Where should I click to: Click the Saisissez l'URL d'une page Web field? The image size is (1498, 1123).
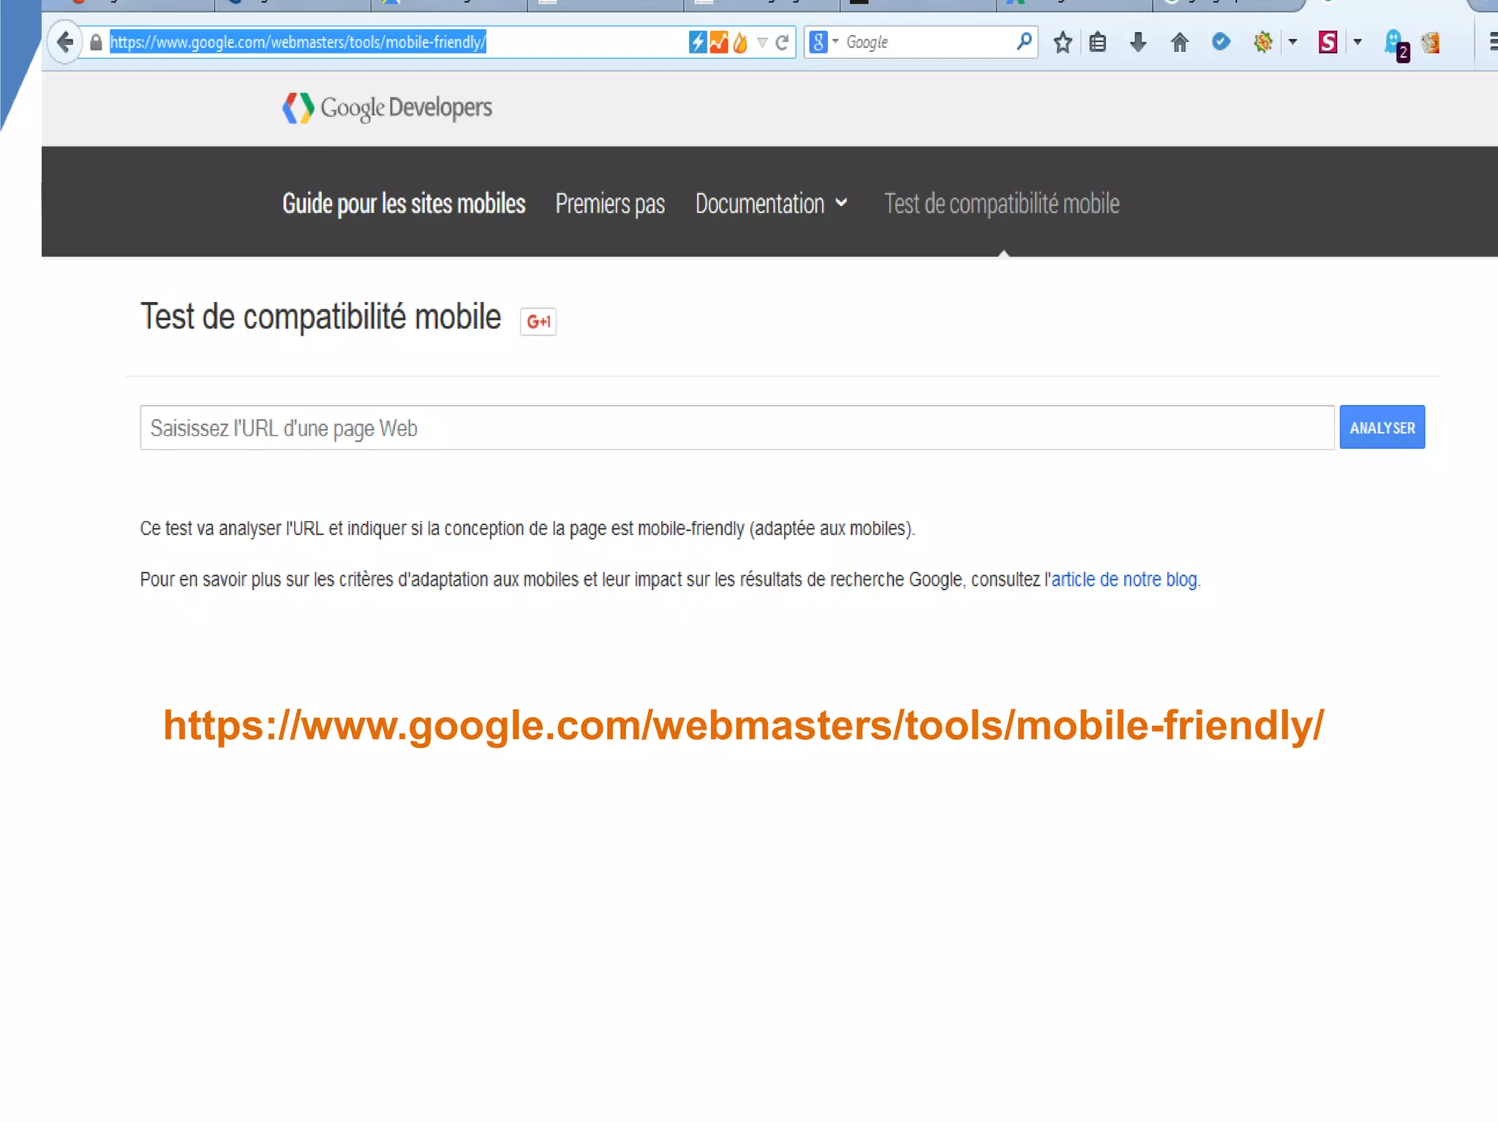click(x=737, y=428)
